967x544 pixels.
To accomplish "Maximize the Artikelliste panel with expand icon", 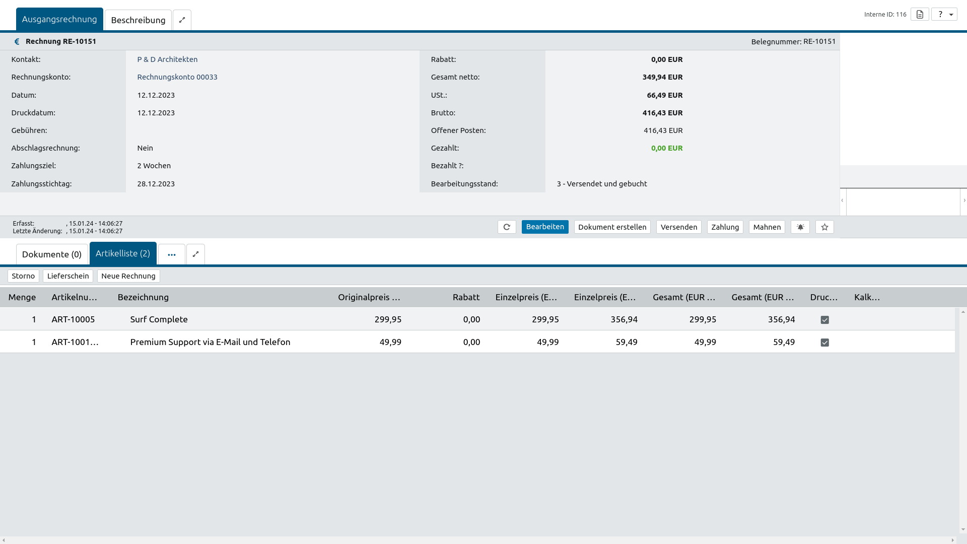I will pos(195,254).
